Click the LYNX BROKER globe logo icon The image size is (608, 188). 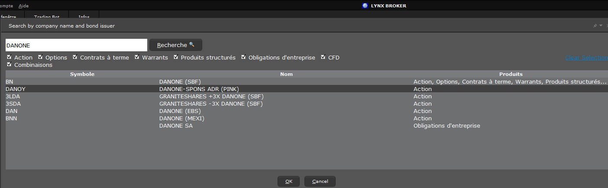click(x=365, y=6)
